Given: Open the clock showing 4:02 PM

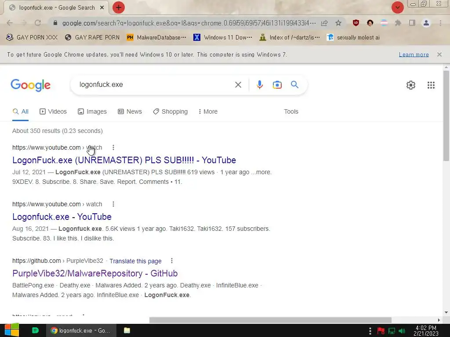Looking at the screenshot, I should 426,331.
